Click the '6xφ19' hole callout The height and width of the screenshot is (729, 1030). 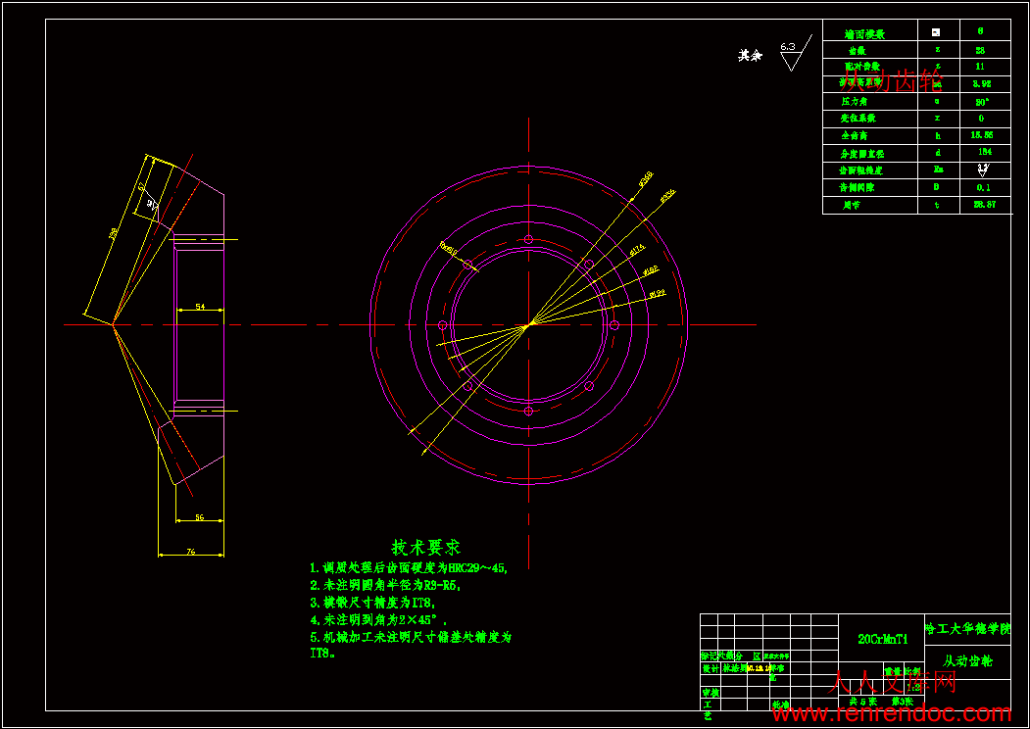click(448, 247)
